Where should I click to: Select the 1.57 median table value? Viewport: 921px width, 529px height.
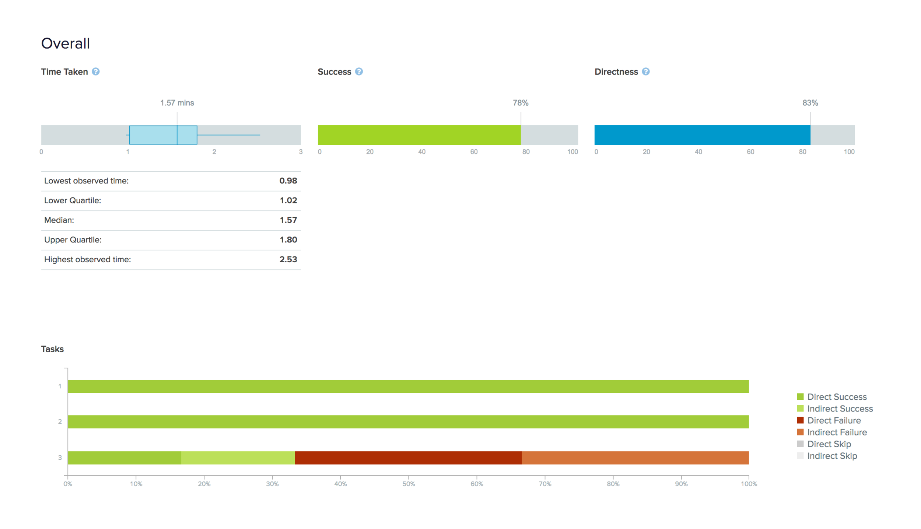point(288,220)
